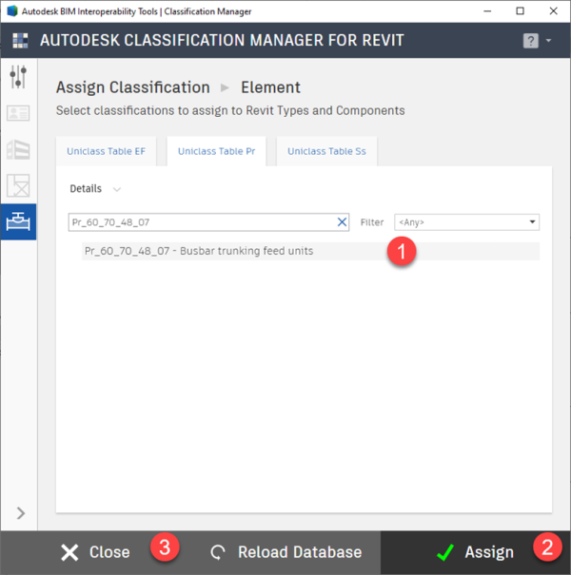Viewport: 571px width, 575px height.
Task: Click in the classification search field
Action: tap(200, 222)
